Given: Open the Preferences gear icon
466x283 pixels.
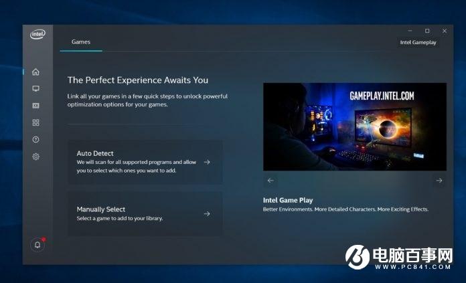Looking at the screenshot, I should click(35, 157).
